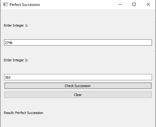
Task: Click the Perfect Succession app icon
Action: (x=5, y=4)
